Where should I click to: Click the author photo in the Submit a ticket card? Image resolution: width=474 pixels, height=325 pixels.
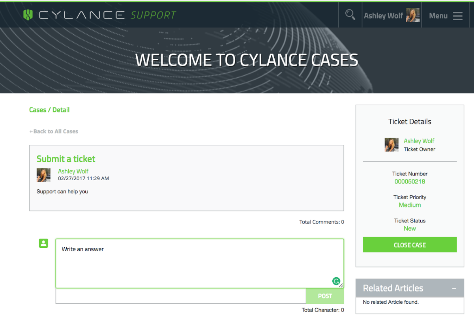point(43,175)
